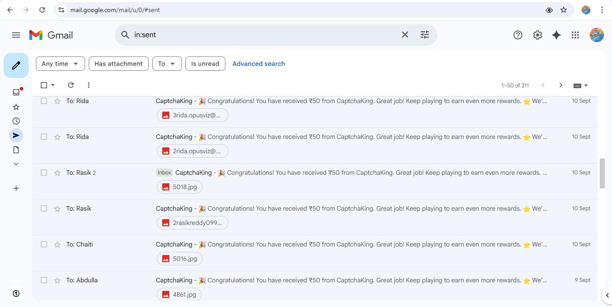Image resolution: width=612 pixels, height=307 pixels.
Task: Click the Compose pencil icon
Action: click(16, 65)
